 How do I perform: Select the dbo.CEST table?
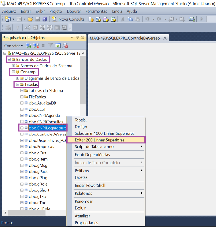pyautogui.click(x=38, y=109)
